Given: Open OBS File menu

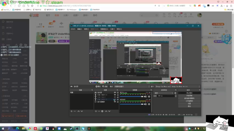Looking at the screenshot, I should [73, 29].
